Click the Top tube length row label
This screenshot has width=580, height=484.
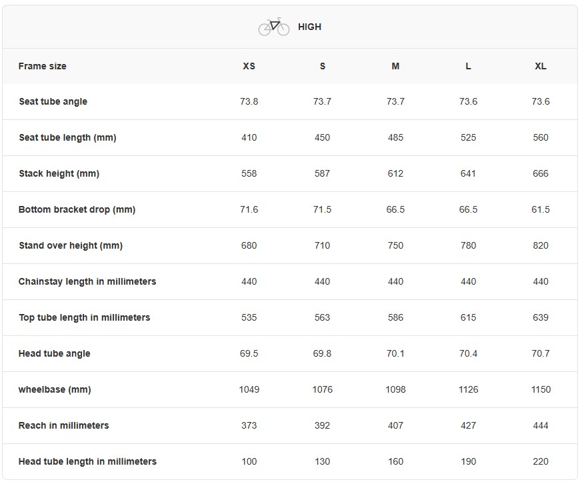(85, 318)
